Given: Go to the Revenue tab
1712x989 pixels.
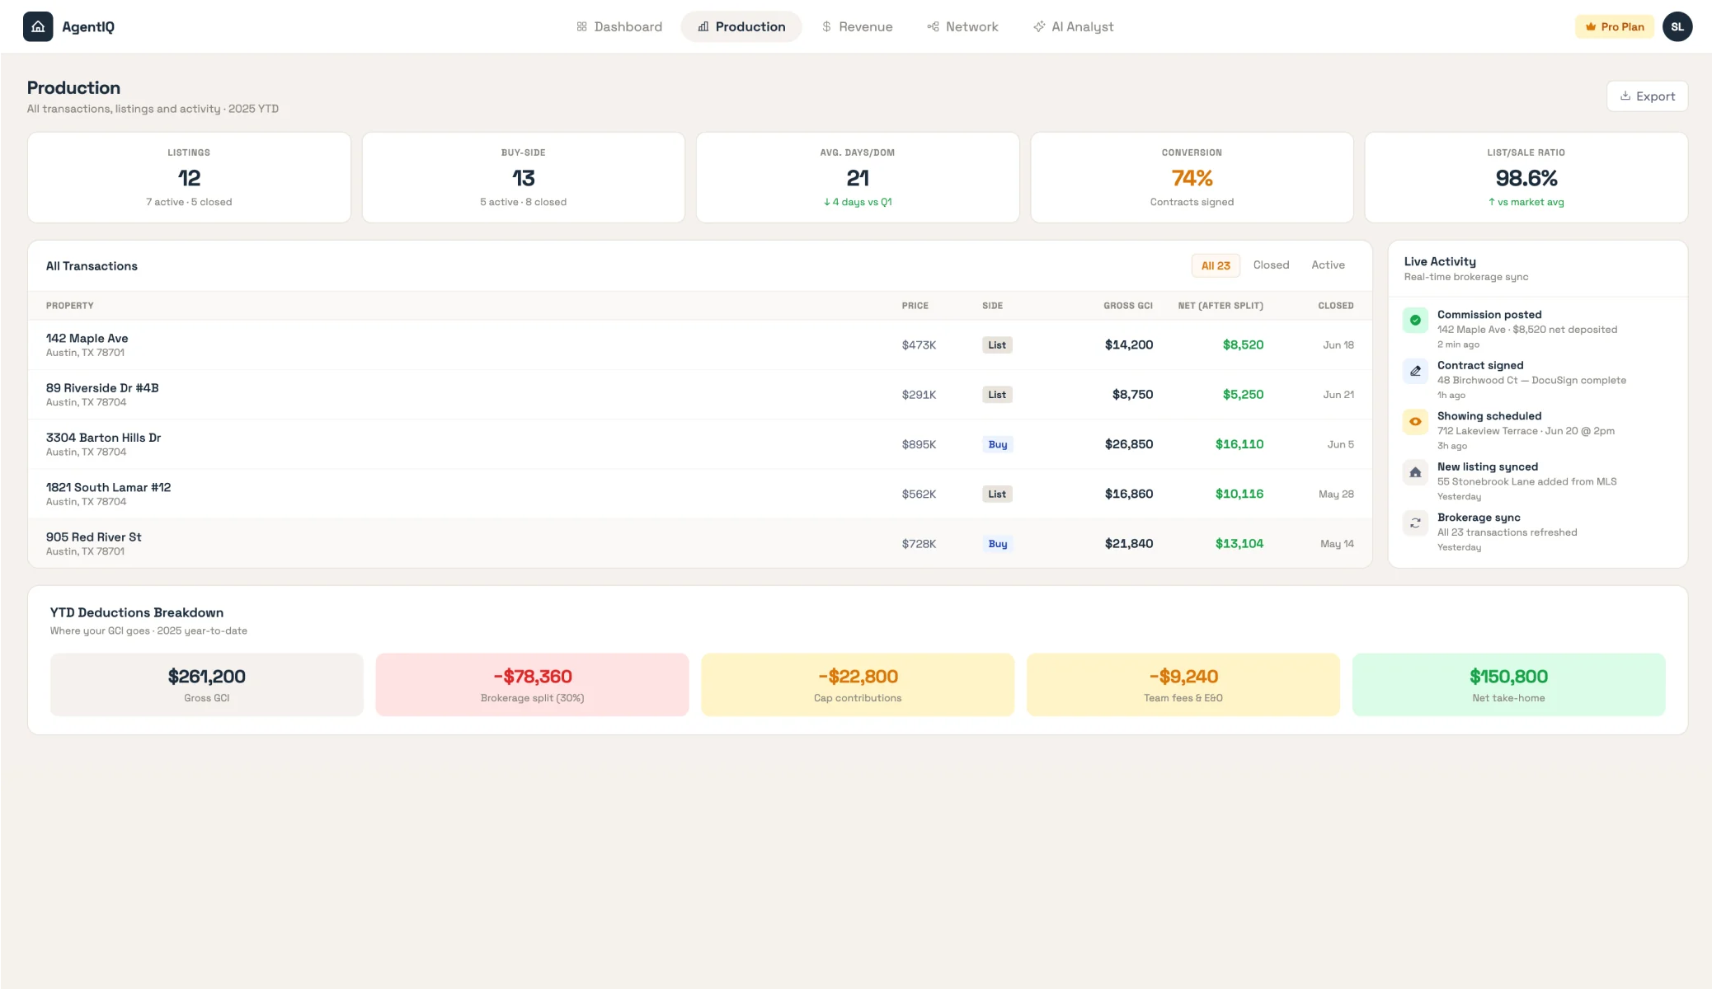Looking at the screenshot, I should [858, 26].
